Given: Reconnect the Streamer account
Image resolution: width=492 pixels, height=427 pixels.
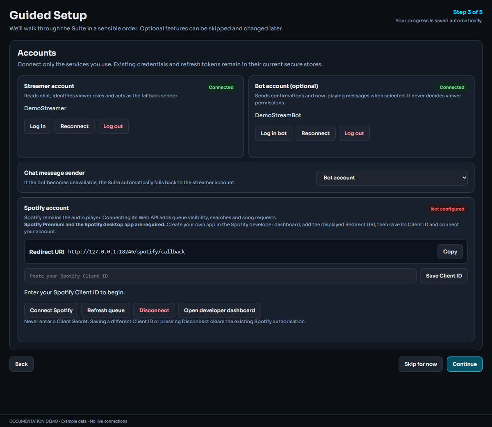Looking at the screenshot, I should point(74,126).
